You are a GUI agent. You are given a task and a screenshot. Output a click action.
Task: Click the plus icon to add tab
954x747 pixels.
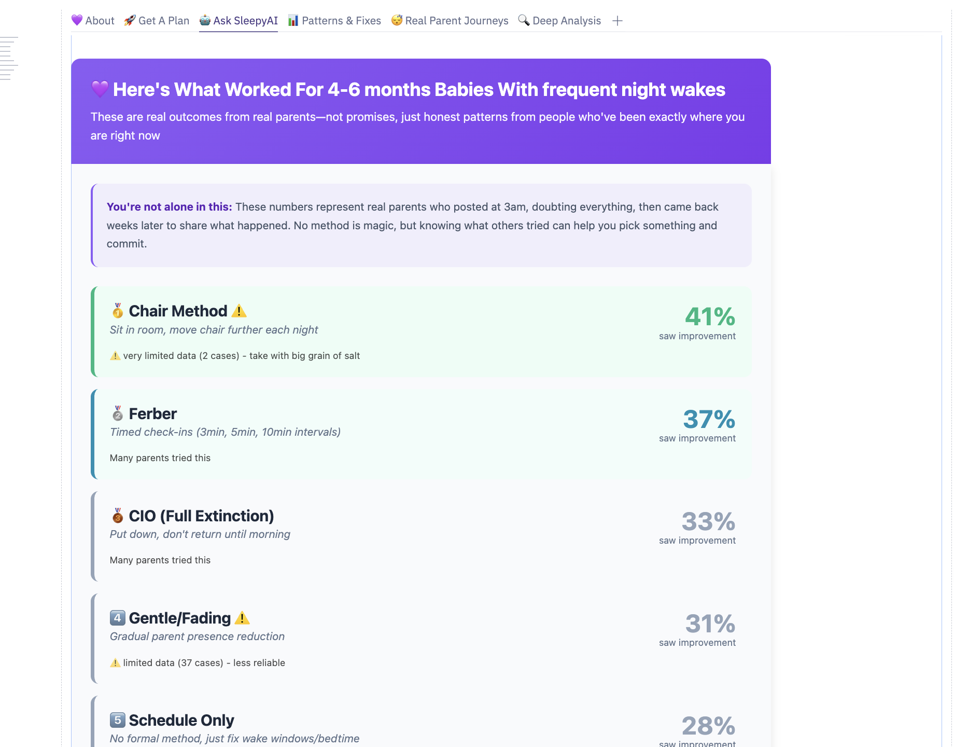[x=617, y=21]
